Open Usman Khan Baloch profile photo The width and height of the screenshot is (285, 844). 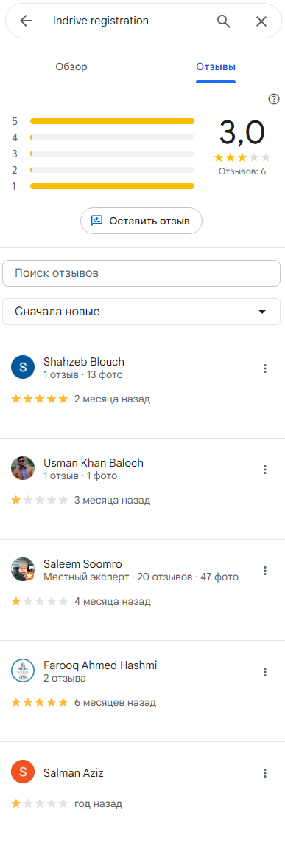[23, 468]
